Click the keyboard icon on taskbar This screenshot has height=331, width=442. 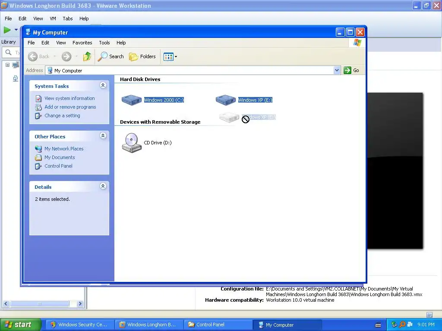click(x=378, y=325)
